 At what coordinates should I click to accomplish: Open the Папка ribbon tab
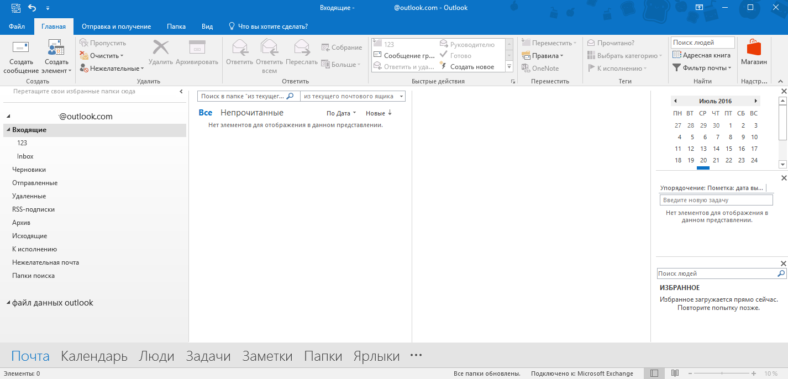tap(176, 27)
